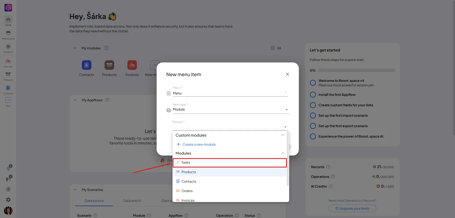Switch to the Data enrich tab

click(132, 201)
